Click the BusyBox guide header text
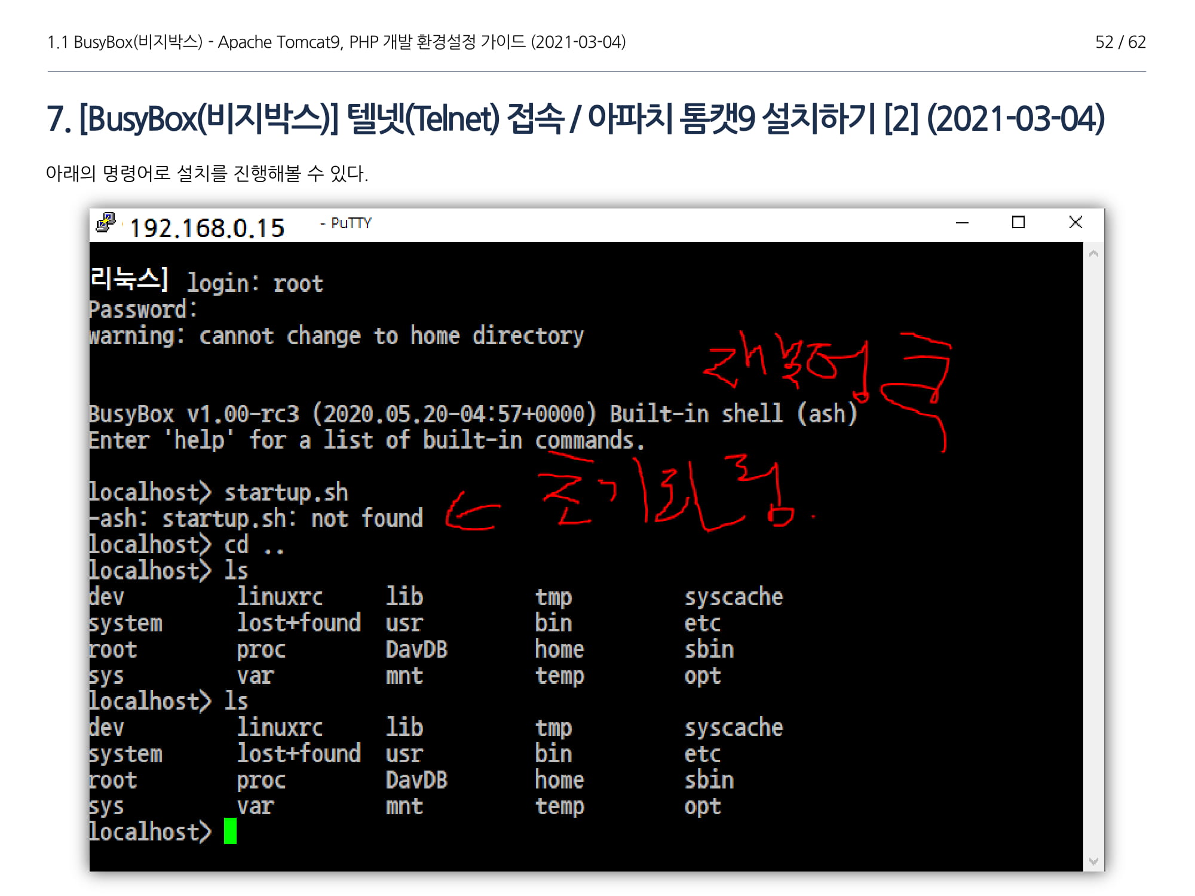This screenshot has width=1195, height=896. pos(336,42)
